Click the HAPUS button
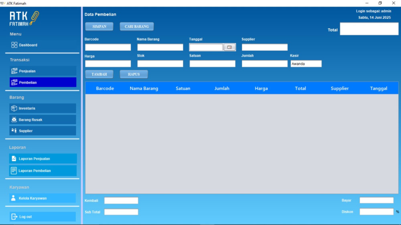401x225 pixels. click(x=134, y=74)
